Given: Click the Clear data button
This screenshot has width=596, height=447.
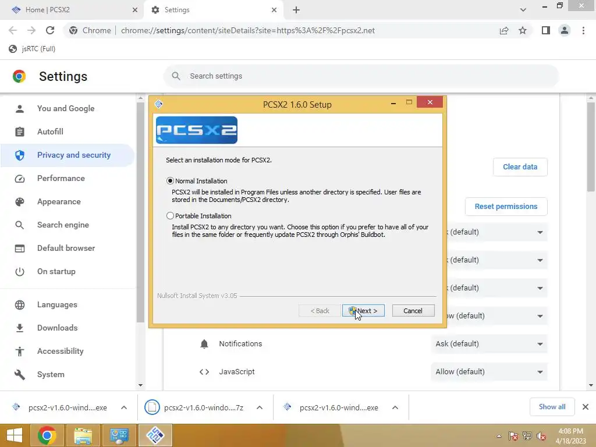Looking at the screenshot, I should [520, 167].
